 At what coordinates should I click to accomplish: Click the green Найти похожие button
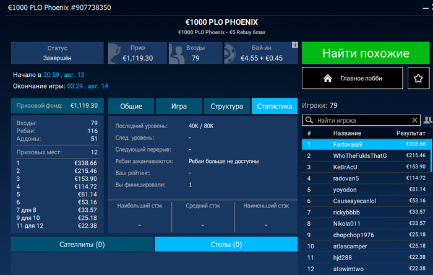click(x=366, y=53)
